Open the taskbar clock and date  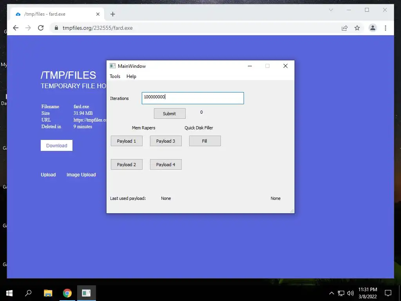(367, 293)
